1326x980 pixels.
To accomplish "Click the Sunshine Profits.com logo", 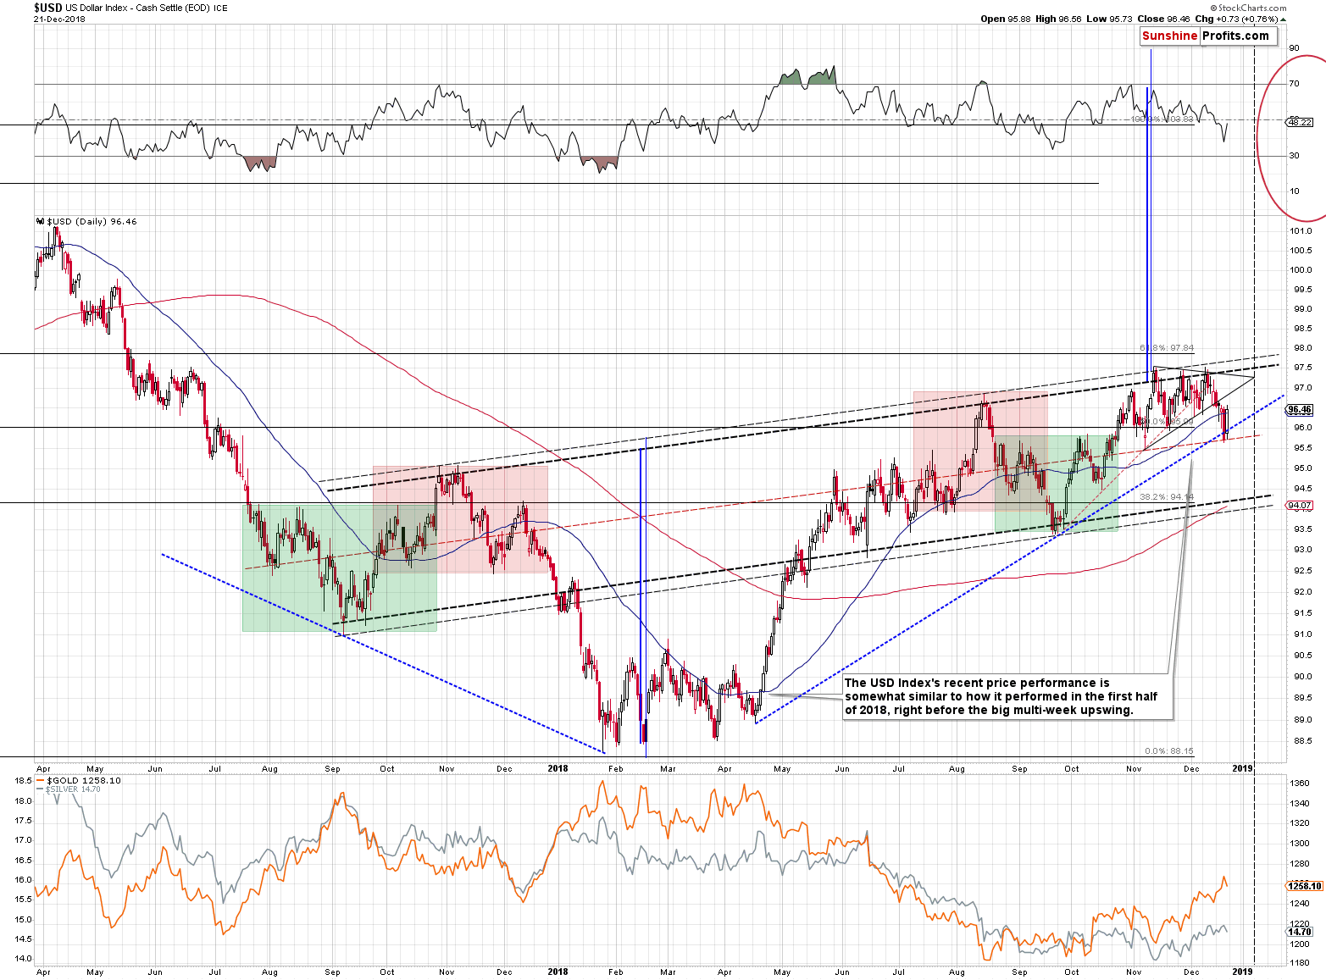I will click(1208, 36).
